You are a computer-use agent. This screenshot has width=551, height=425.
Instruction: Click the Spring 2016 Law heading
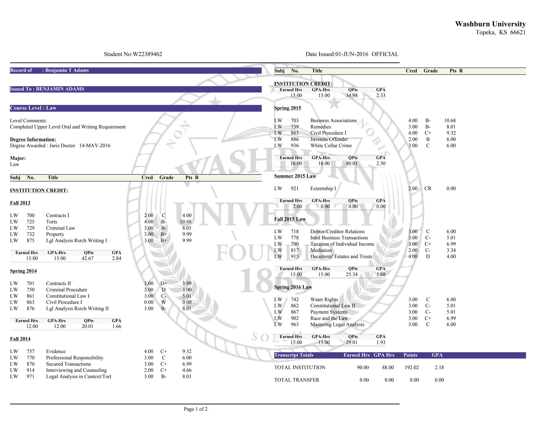click(x=293, y=287)
